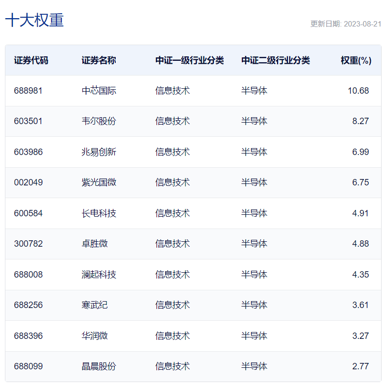Click the 十大权重 heading
The width and height of the screenshot is (385, 385).
34,20
